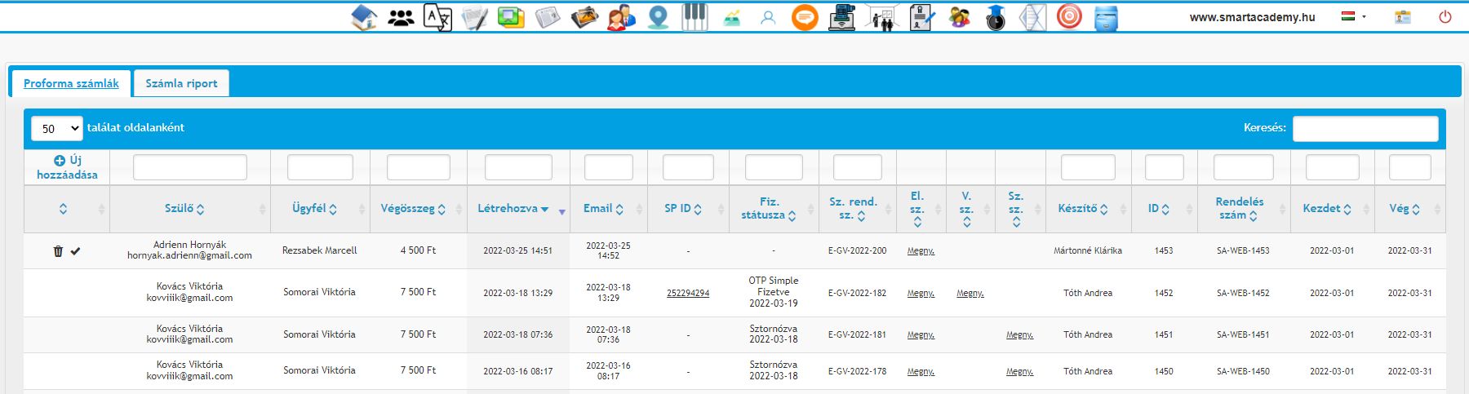Click the Szülő column filter field

point(189,167)
